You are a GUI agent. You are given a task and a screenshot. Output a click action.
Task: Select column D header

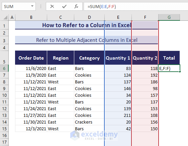pyautogui.click(x=89, y=17)
